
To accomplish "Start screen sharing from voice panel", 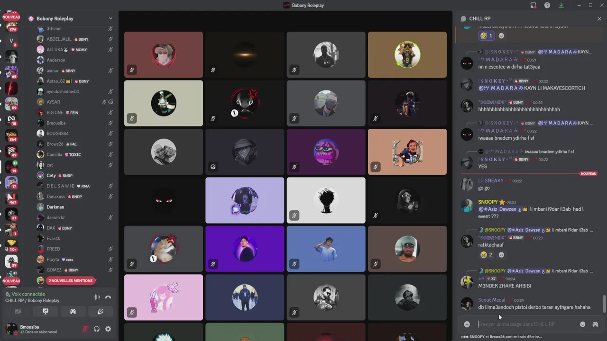I will [46, 312].
